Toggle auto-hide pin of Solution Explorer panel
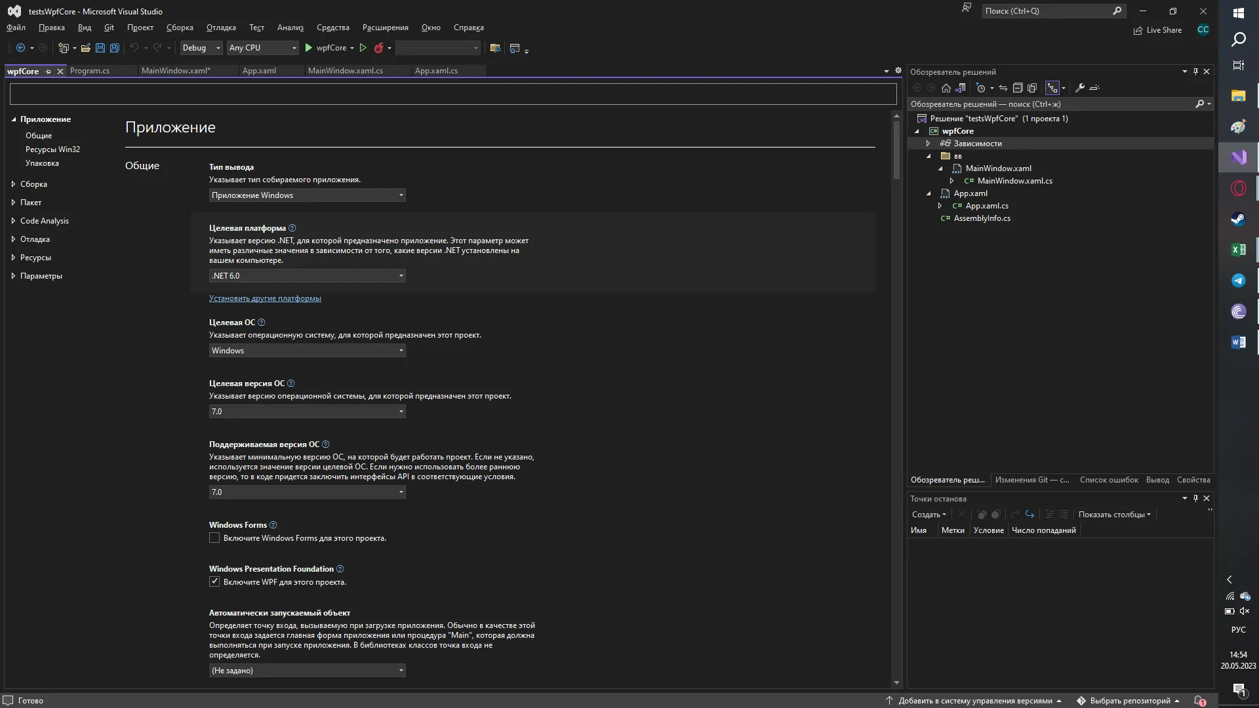Viewport: 1259px width, 708px height. pyautogui.click(x=1195, y=71)
